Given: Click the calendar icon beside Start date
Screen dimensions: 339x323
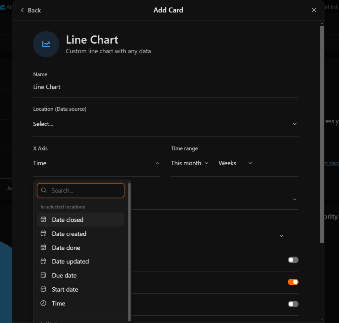Looking at the screenshot, I should tap(43, 289).
